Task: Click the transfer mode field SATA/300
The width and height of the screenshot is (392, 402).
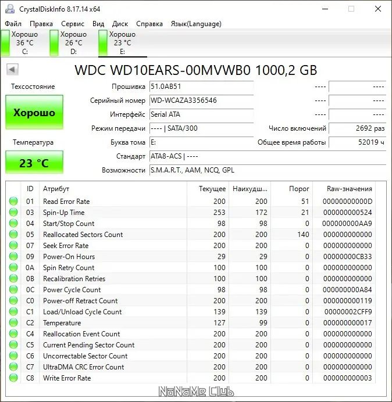Action: point(201,128)
